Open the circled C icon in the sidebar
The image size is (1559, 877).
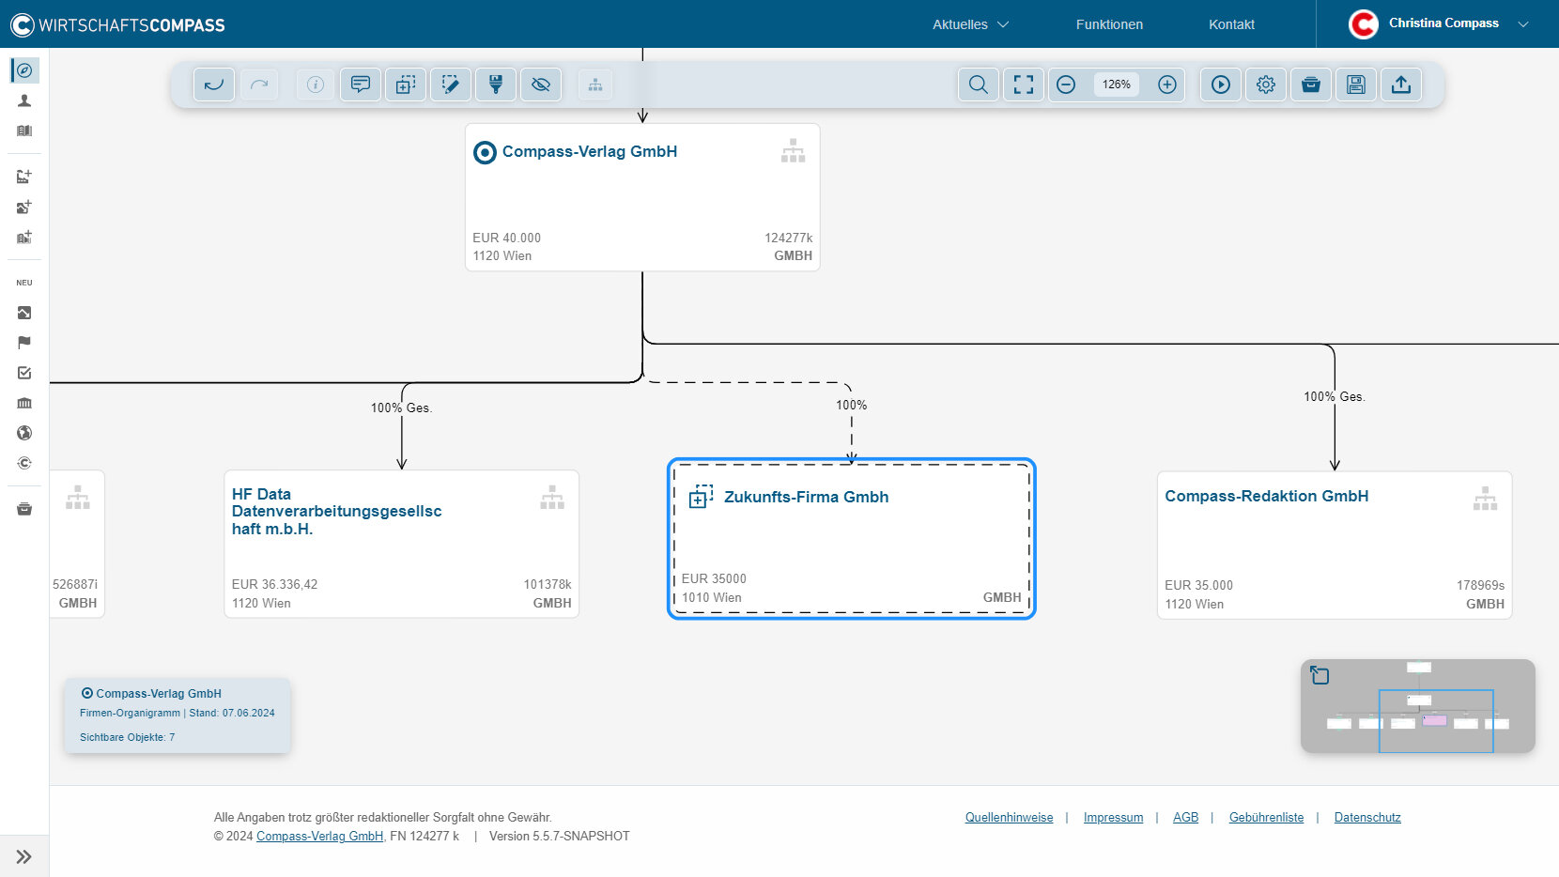(24, 463)
